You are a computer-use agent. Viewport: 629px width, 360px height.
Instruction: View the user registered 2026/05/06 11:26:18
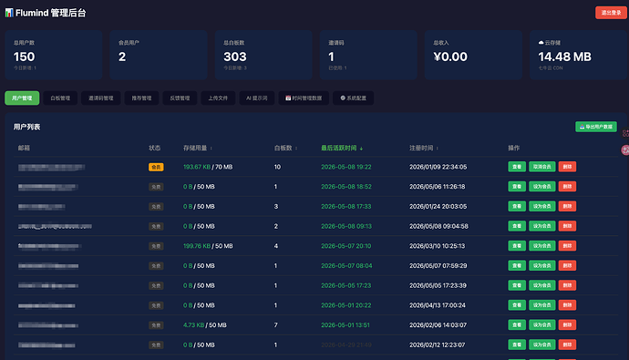517,187
